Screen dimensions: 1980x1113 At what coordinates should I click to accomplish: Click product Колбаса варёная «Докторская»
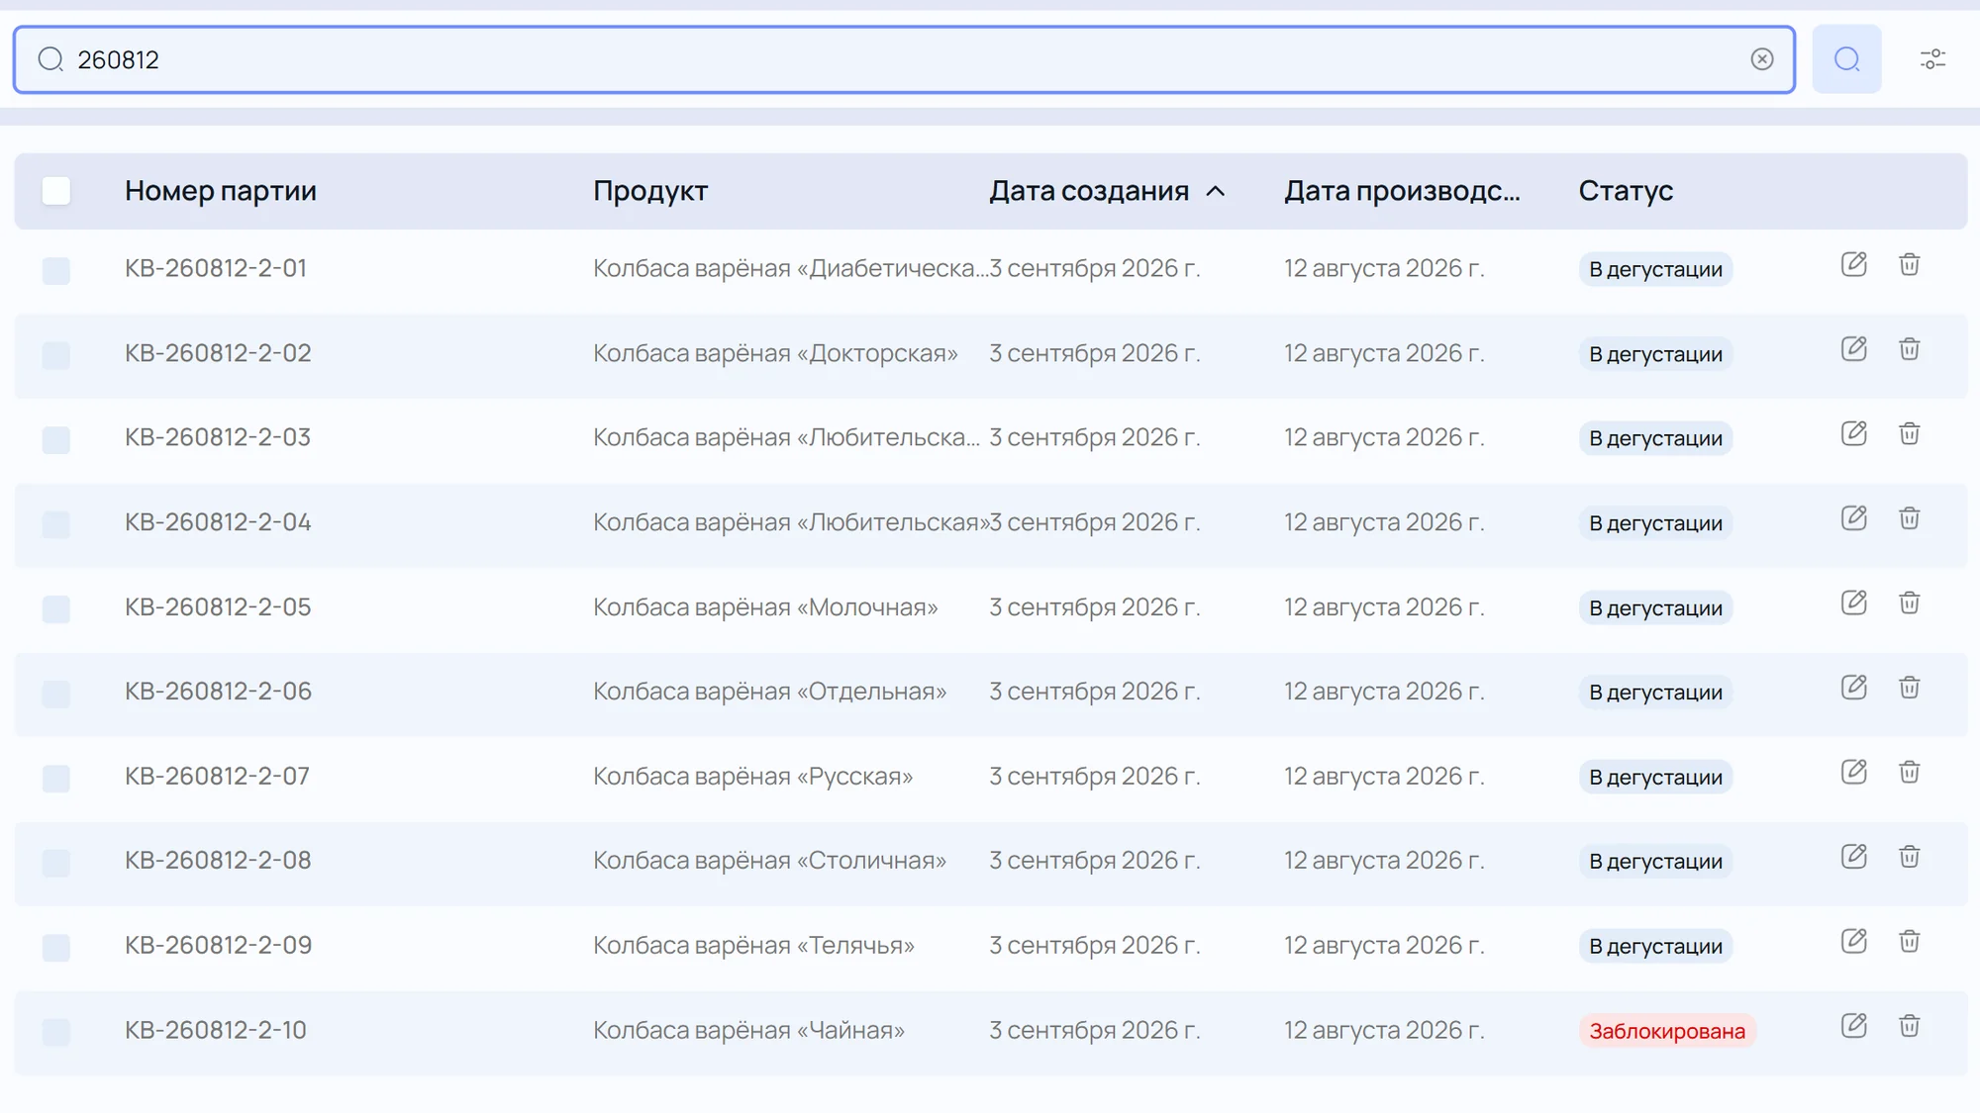(x=775, y=353)
